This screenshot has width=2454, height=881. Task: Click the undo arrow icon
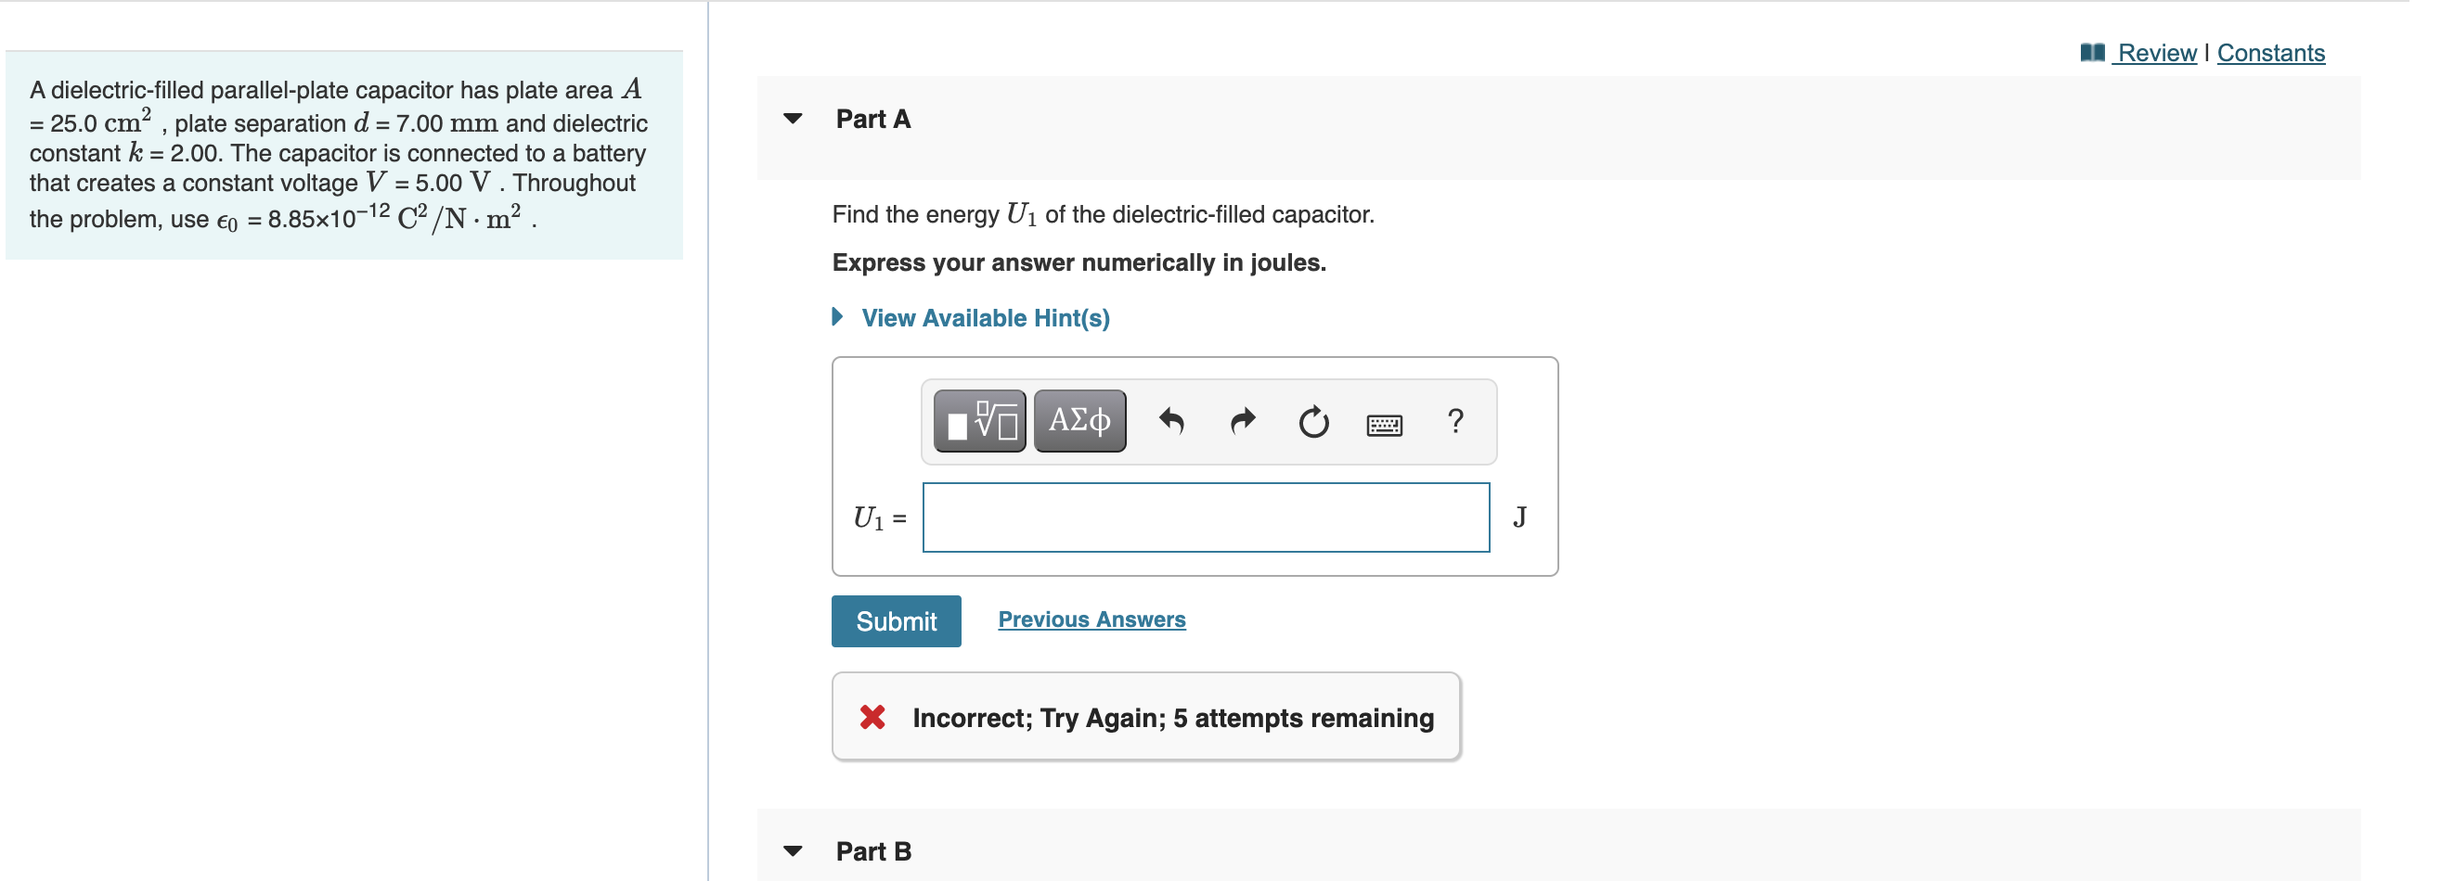coord(1170,420)
